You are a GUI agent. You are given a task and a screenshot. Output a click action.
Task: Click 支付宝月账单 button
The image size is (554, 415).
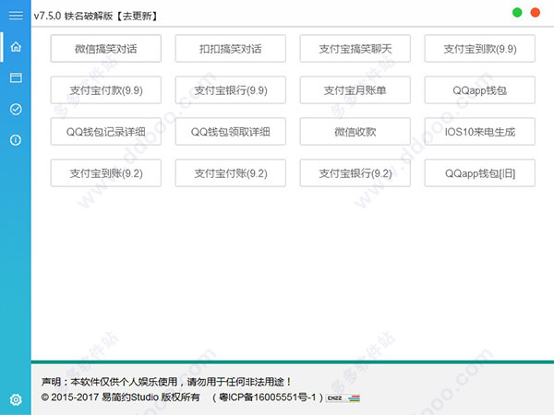click(355, 90)
